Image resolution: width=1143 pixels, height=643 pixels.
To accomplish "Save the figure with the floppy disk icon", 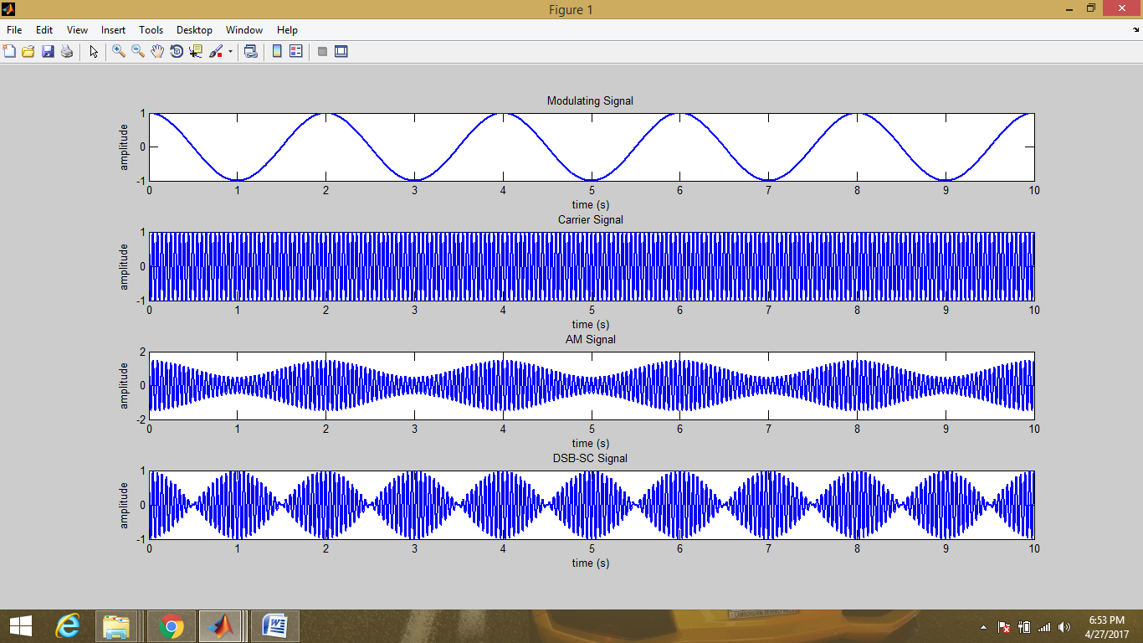I will (48, 51).
